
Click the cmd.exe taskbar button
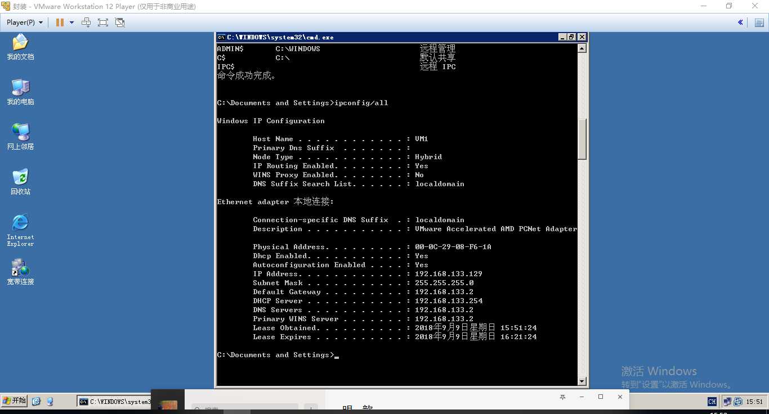pos(115,402)
